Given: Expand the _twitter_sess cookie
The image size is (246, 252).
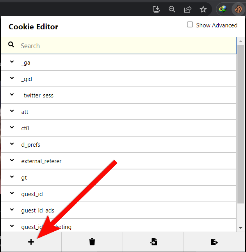Looking at the screenshot, I should click(12, 95).
